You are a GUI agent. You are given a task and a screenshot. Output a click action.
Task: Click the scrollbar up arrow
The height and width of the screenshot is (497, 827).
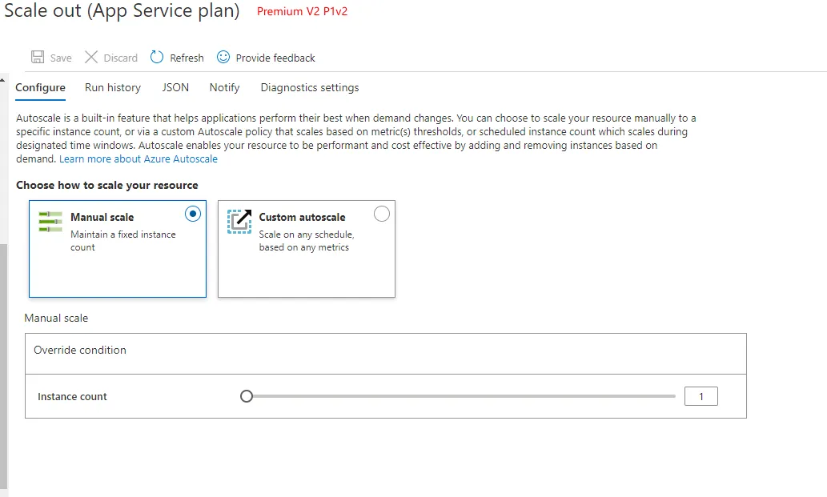[3, 79]
